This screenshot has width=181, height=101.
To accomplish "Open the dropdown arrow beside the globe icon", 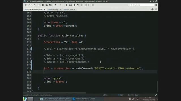I will click(x=57, y=5).
